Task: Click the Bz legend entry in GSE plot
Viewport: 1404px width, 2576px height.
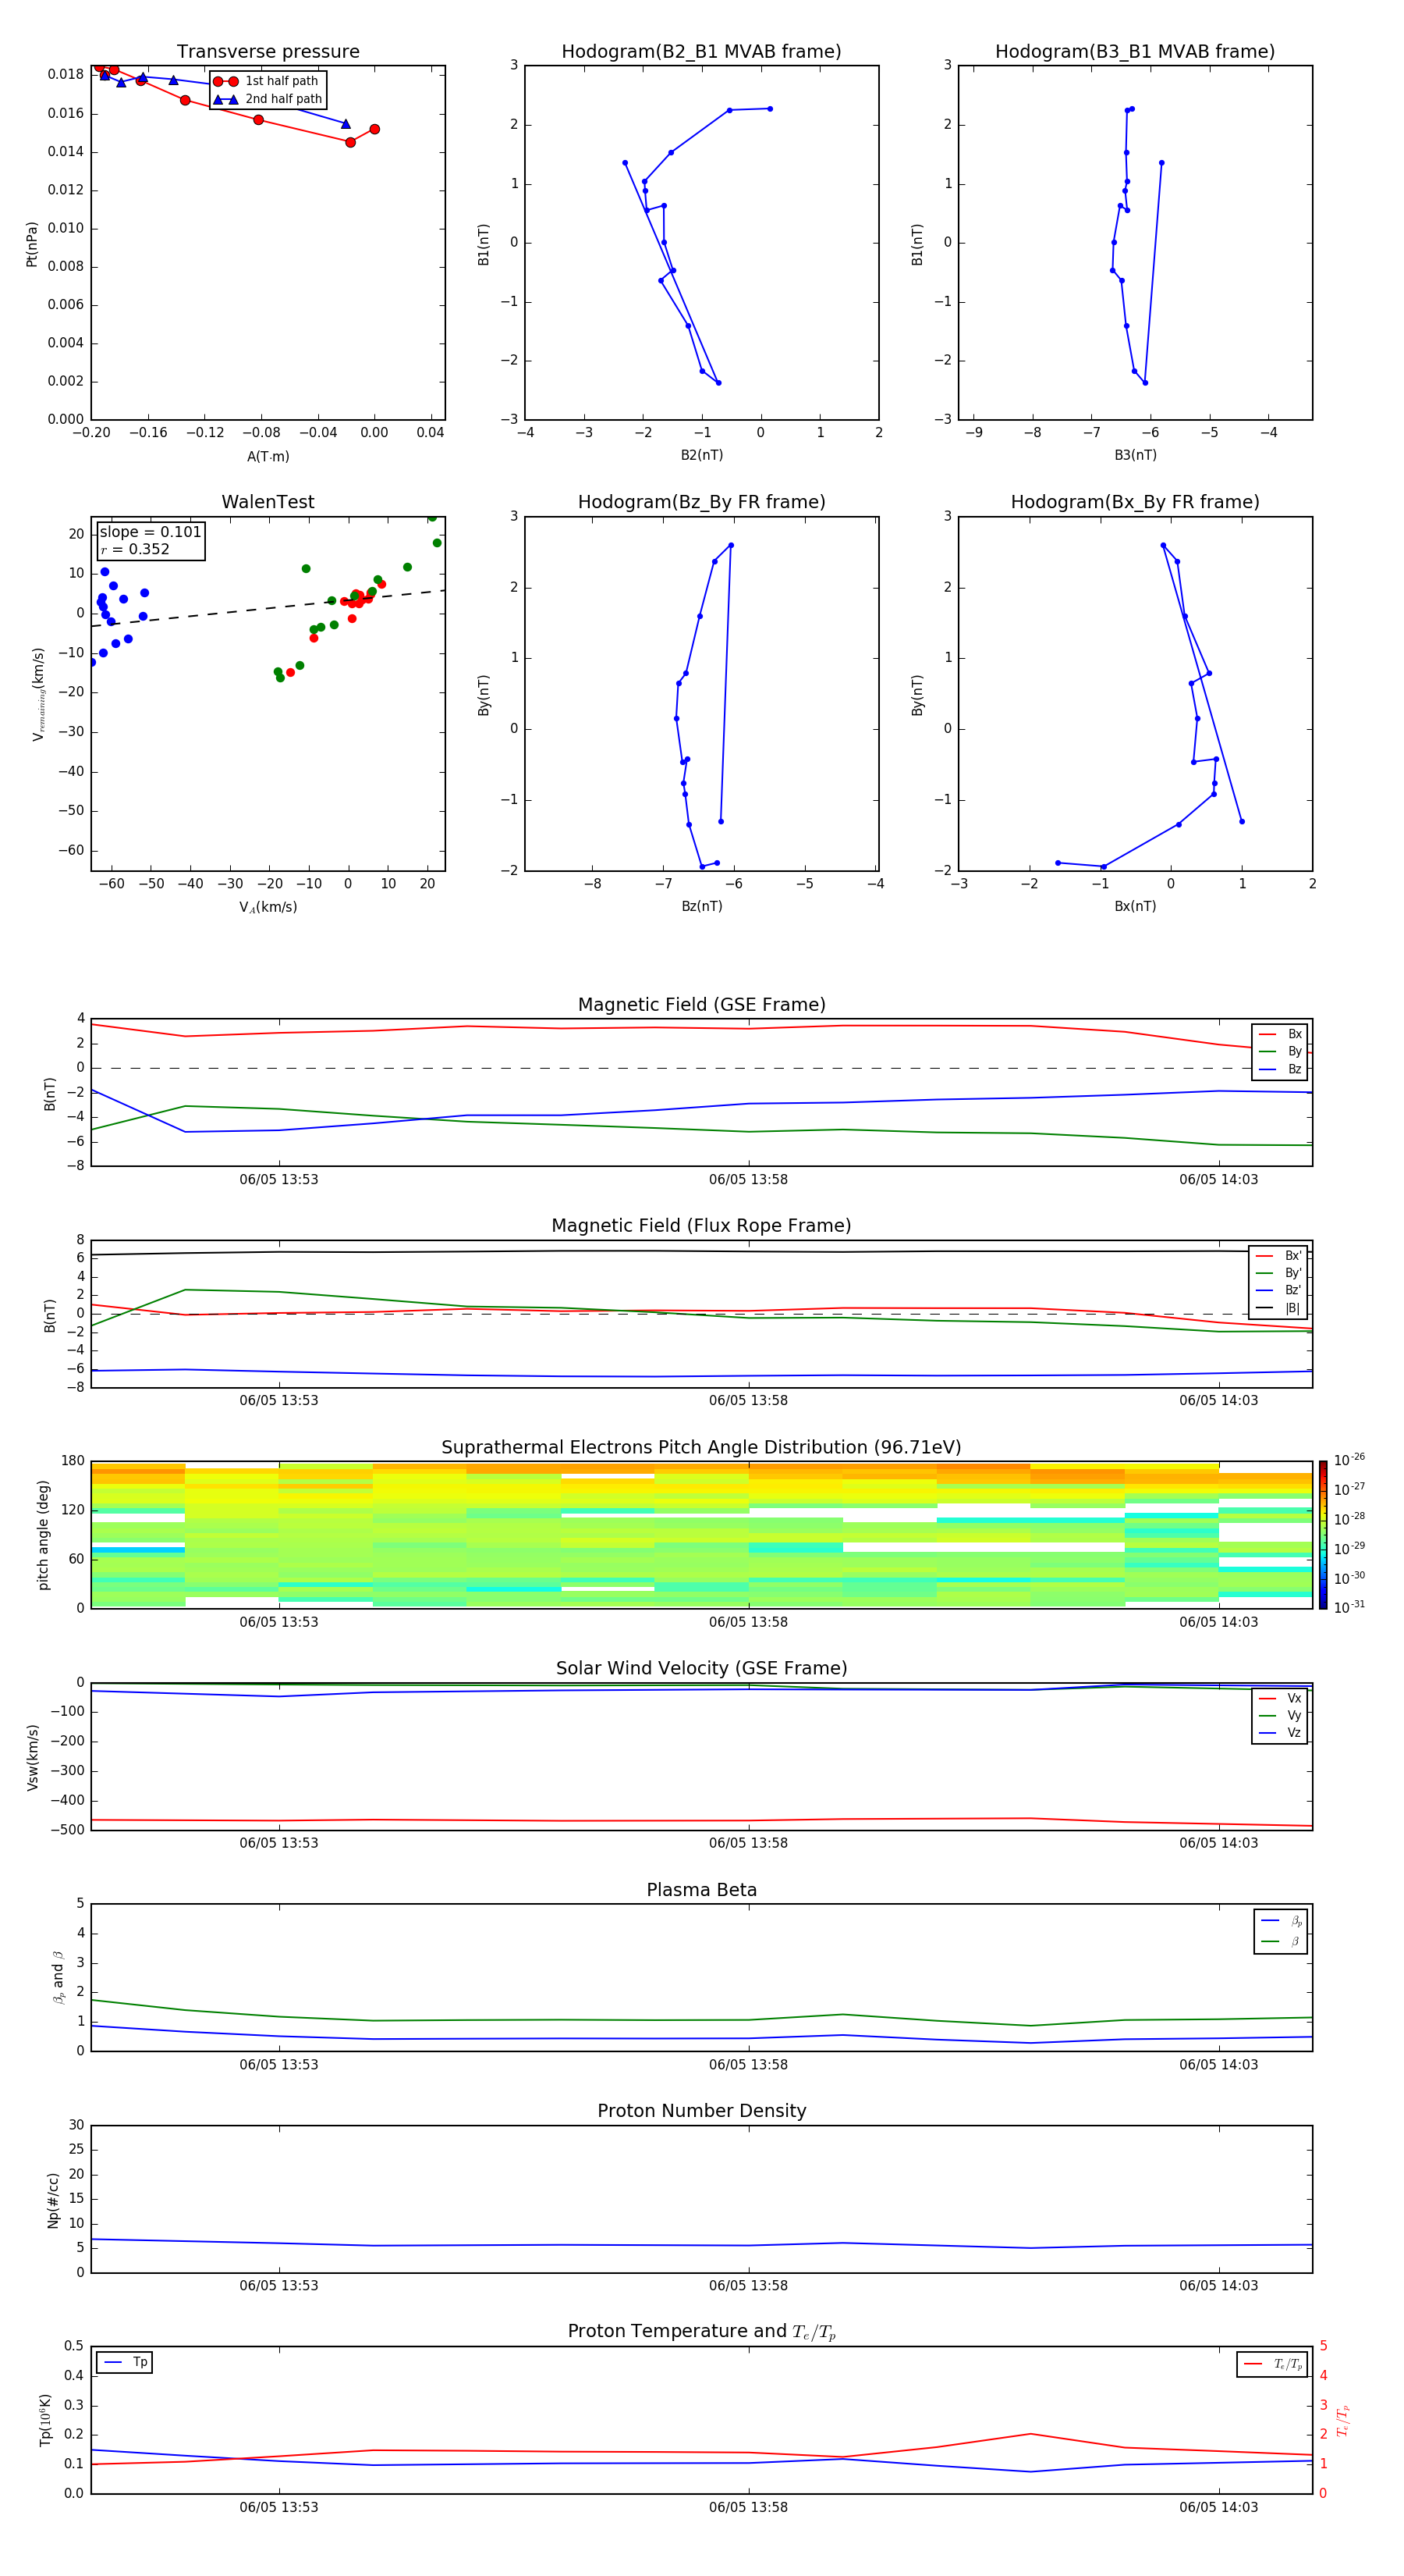Action: pyautogui.click(x=1280, y=1069)
